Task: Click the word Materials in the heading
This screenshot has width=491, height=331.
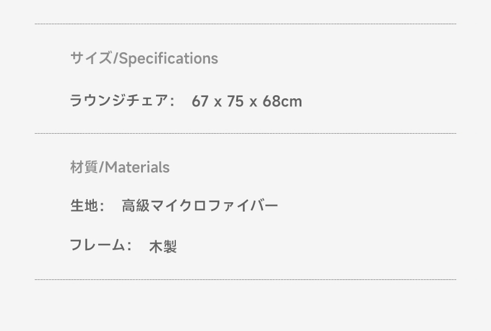Action: click(x=137, y=167)
